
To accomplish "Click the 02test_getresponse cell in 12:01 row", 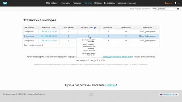I will point(147,41).
